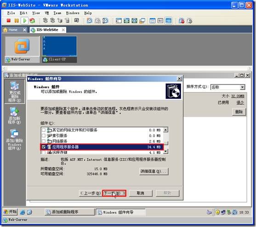
Task: Click the 详细信息 Details button
Action: tap(154, 171)
